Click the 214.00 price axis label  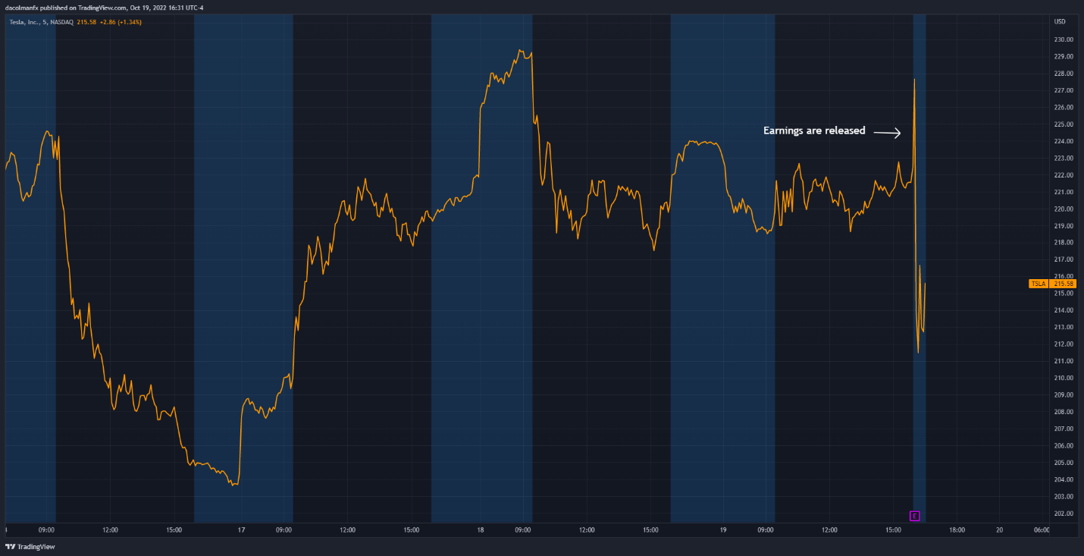pos(1063,310)
